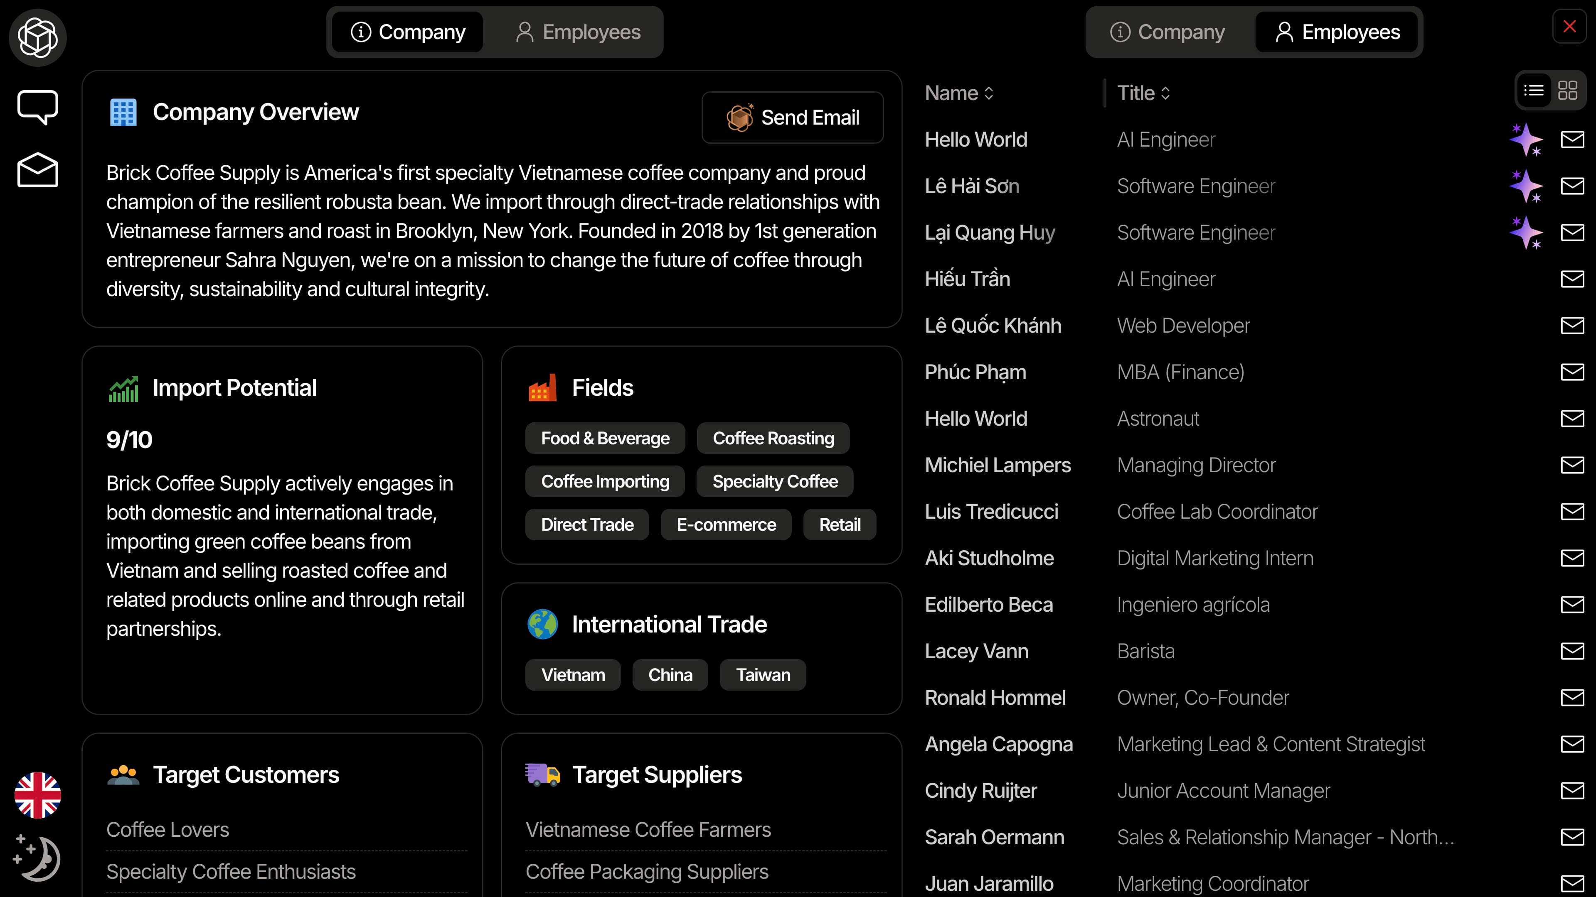Email Cindy Ruijter via envelope icon
Screen dimensions: 1596x897
point(1572,791)
